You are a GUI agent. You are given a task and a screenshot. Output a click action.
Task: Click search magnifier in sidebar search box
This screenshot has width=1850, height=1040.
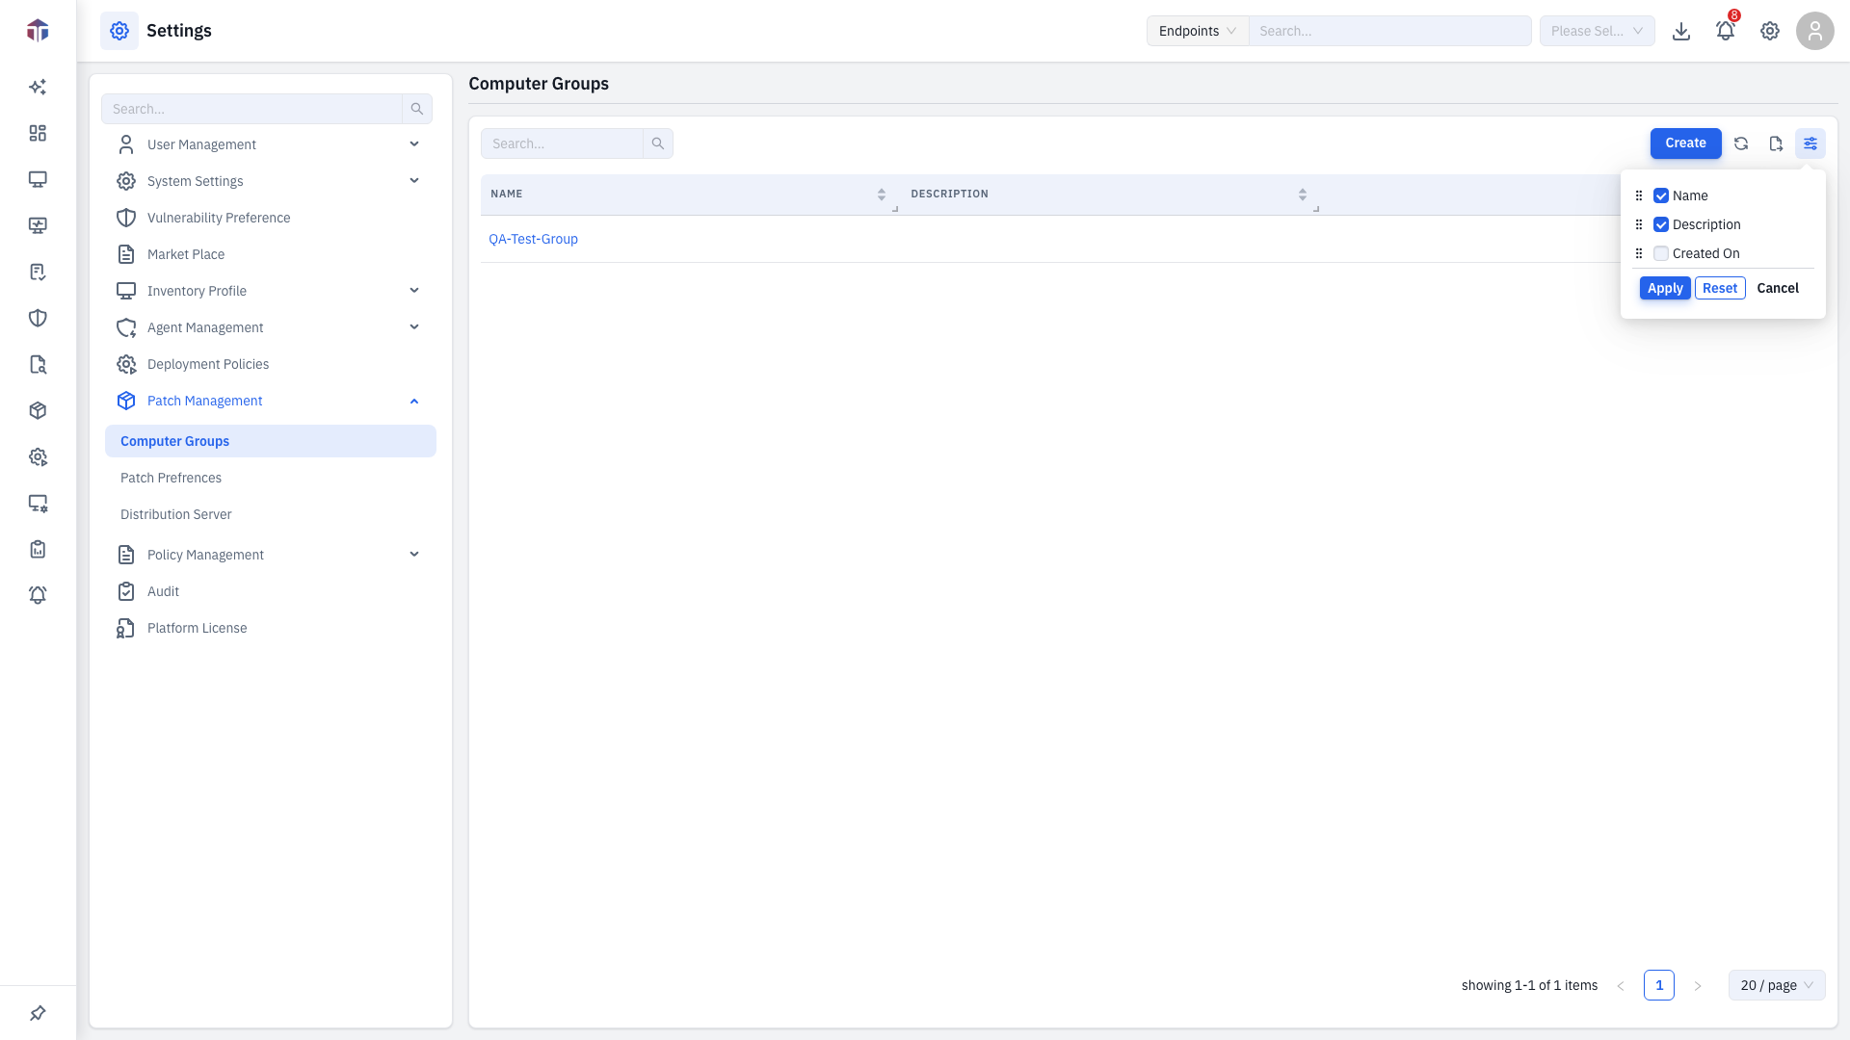[x=417, y=109]
